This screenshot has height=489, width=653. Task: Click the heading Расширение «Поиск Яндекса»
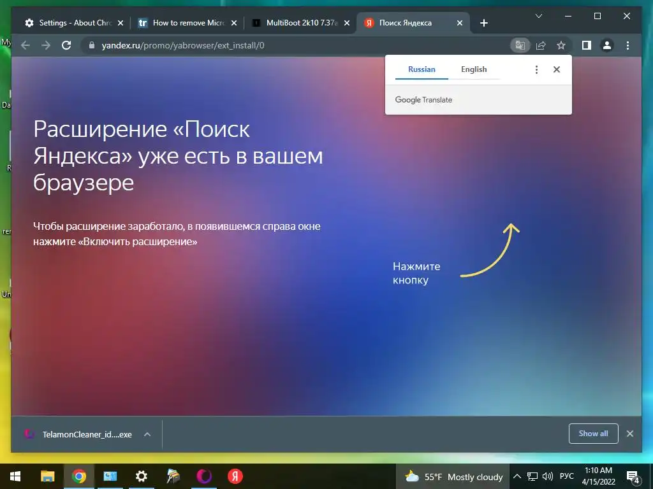click(178, 155)
